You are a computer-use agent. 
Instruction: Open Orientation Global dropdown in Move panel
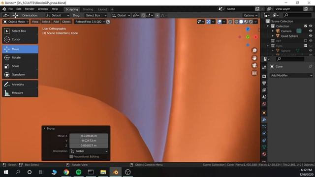click(x=89, y=151)
